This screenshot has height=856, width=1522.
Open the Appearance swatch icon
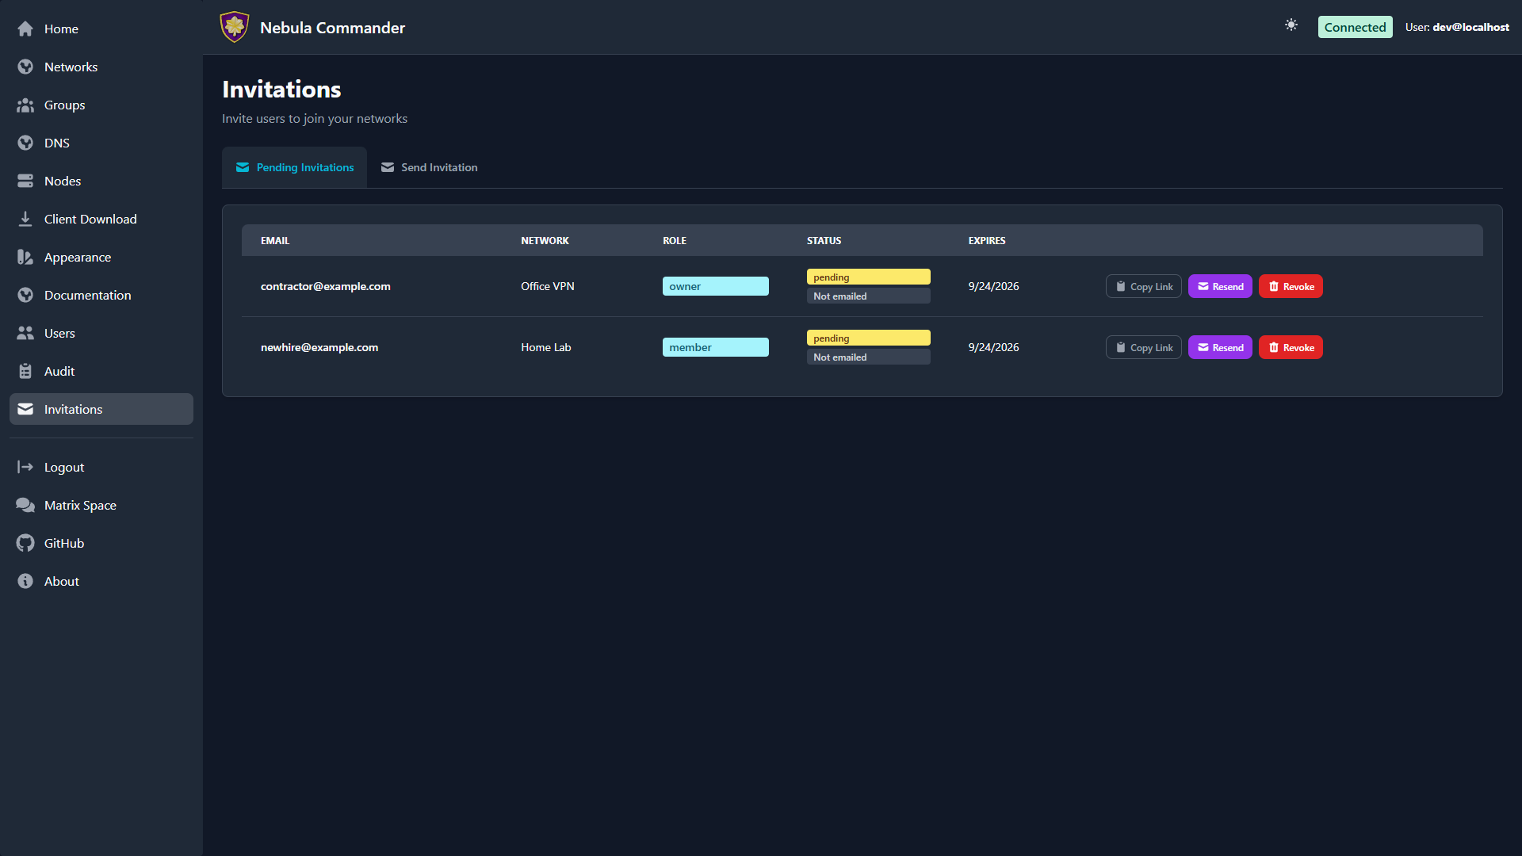click(x=25, y=257)
